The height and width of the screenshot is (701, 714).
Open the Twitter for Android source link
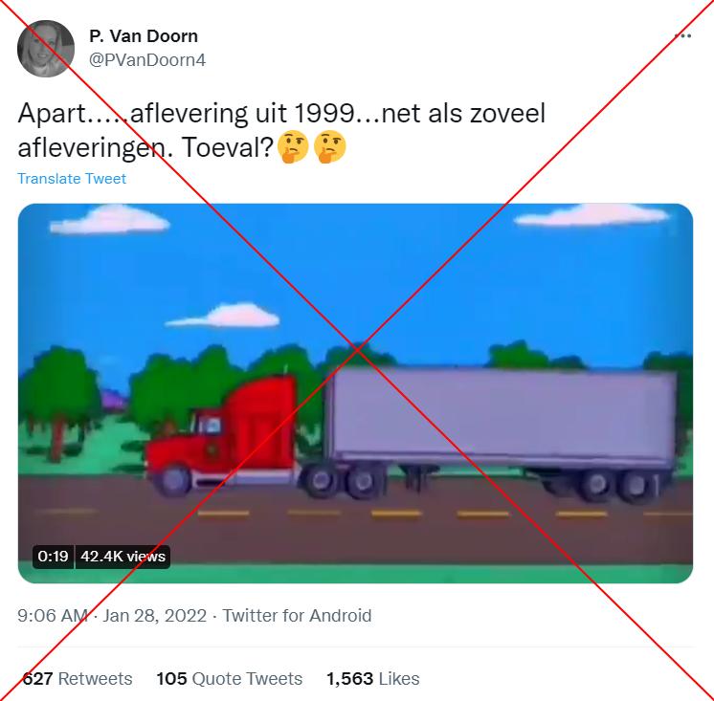point(297,616)
